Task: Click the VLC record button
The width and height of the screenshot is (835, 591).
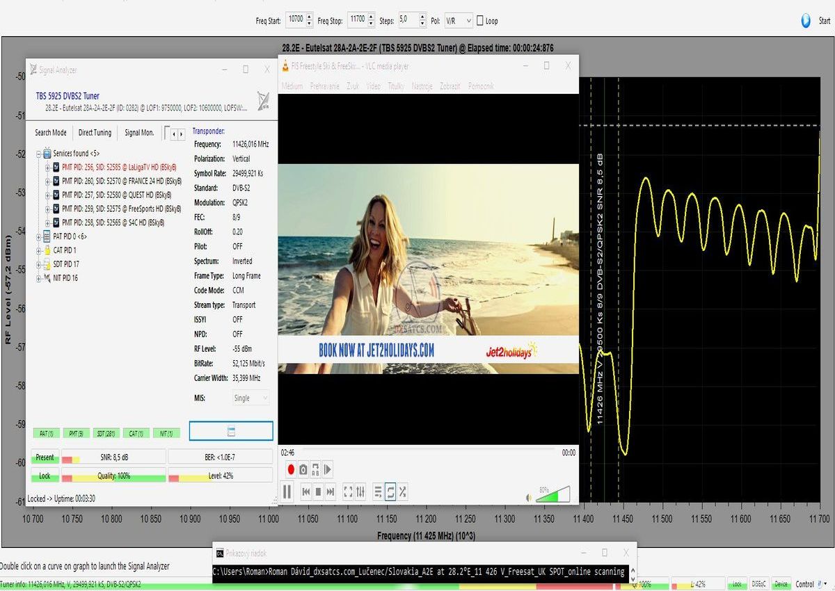Action: (x=291, y=469)
